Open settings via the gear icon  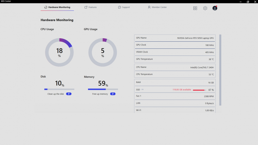coord(205,8)
